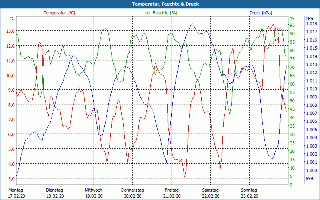Click the 1.007 pressure axis value
Screen dimensions: 320x200
tap(312, 113)
